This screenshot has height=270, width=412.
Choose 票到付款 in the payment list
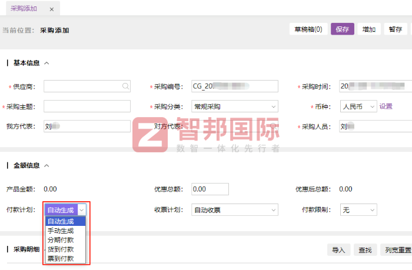(61, 258)
